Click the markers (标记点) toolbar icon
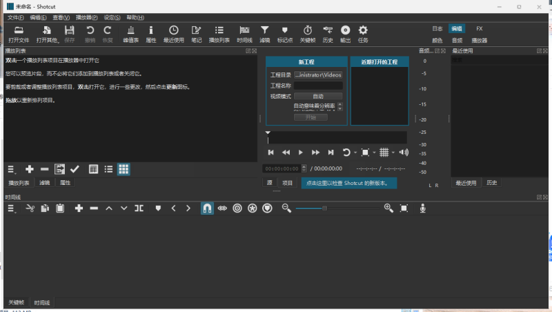The height and width of the screenshot is (312, 552). click(x=284, y=34)
